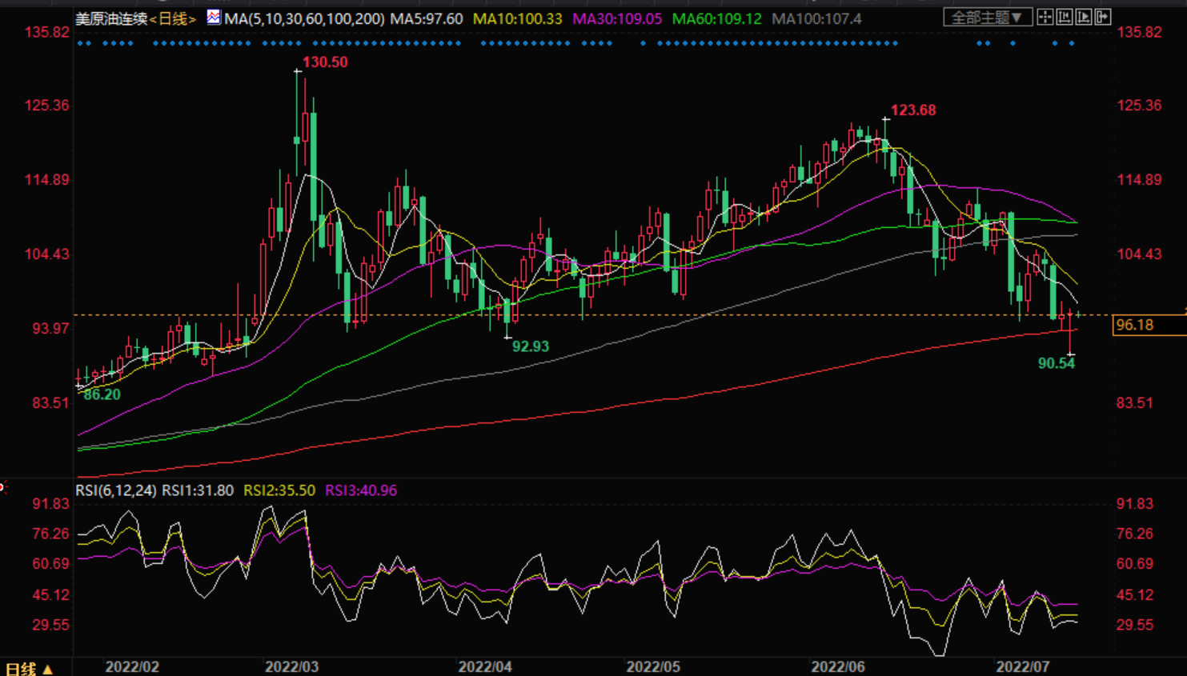1187x676 pixels.
Task: Click the RSI(6,12,24) indicator label
Action: coord(116,490)
